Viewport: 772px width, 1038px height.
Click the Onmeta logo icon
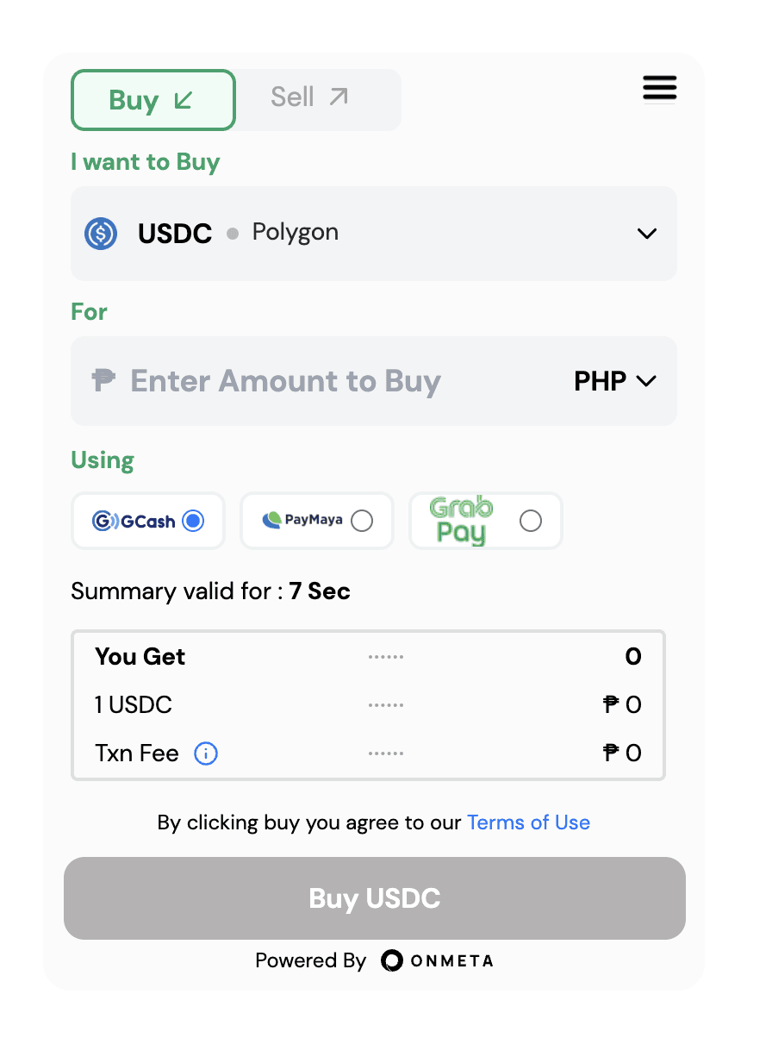click(392, 960)
